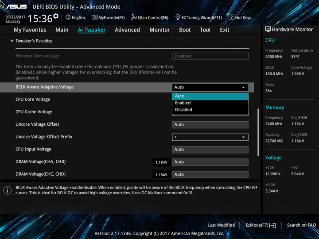This screenshot has height=239, width=319.
Task: Click the CPU Input Voltage Auto field
Action: click(210, 150)
